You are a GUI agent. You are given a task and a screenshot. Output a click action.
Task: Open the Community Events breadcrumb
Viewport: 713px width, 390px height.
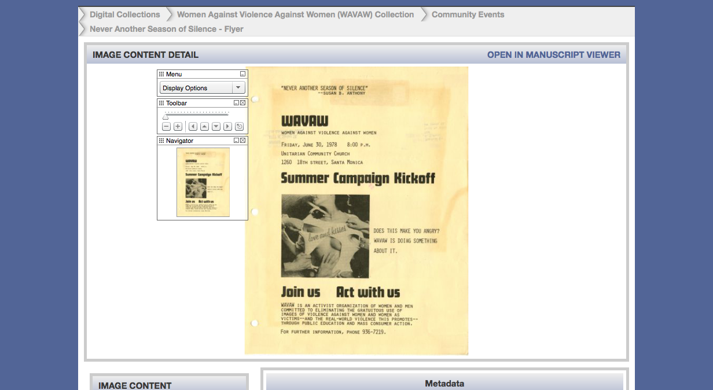pyautogui.click(x=468, y=14)
